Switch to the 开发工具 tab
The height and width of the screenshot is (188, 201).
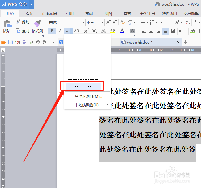click(x=148, y=14)
